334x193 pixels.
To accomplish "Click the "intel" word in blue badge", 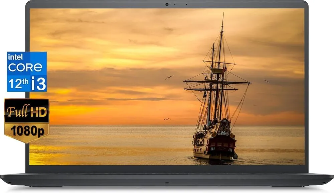I will point(15,57).
